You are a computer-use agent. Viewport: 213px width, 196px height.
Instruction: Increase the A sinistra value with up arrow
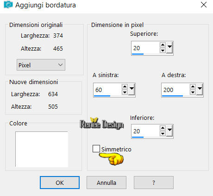[x=125, y=87]
